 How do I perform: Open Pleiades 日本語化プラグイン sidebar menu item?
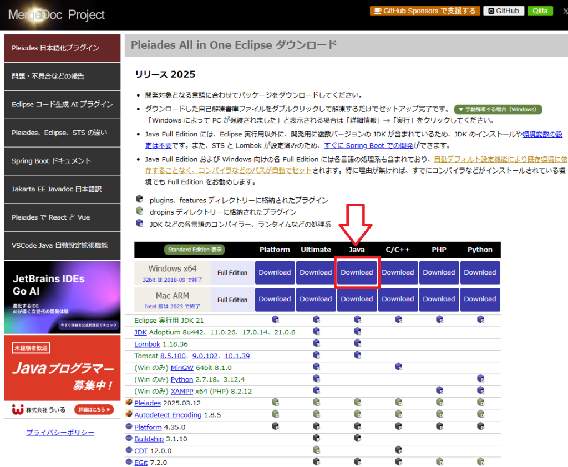click(62, 48)
